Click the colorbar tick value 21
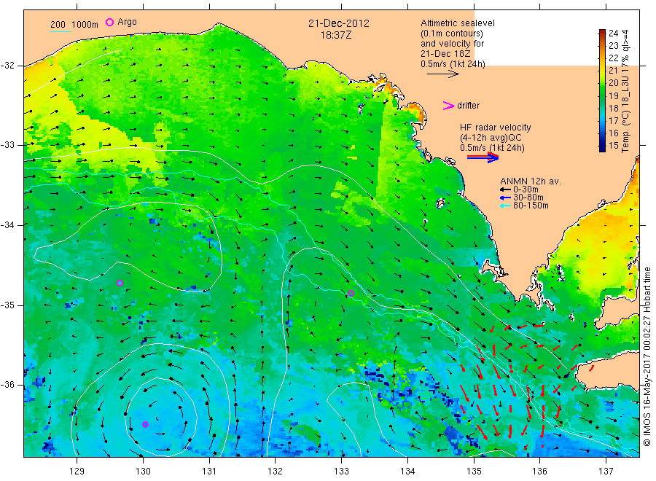 [x=613, y=70]
